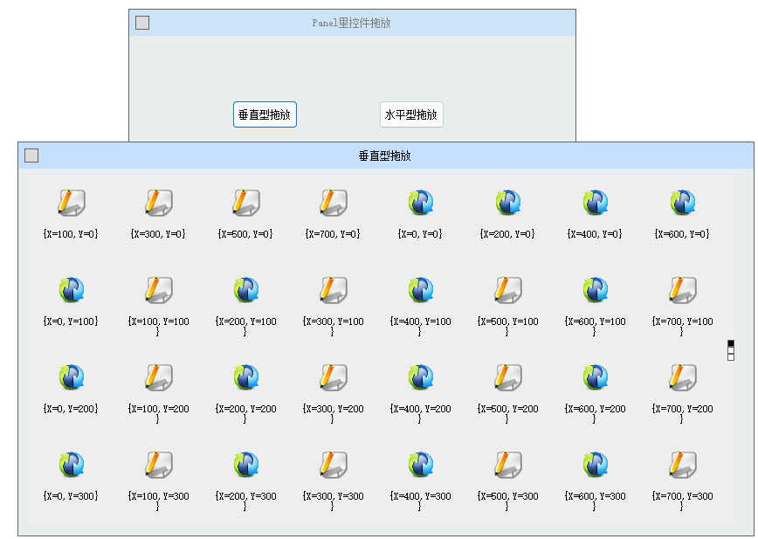This screenshot has width=758, height=539.
Task: Click the 水平型拖放 button
Action: point(411,114)
